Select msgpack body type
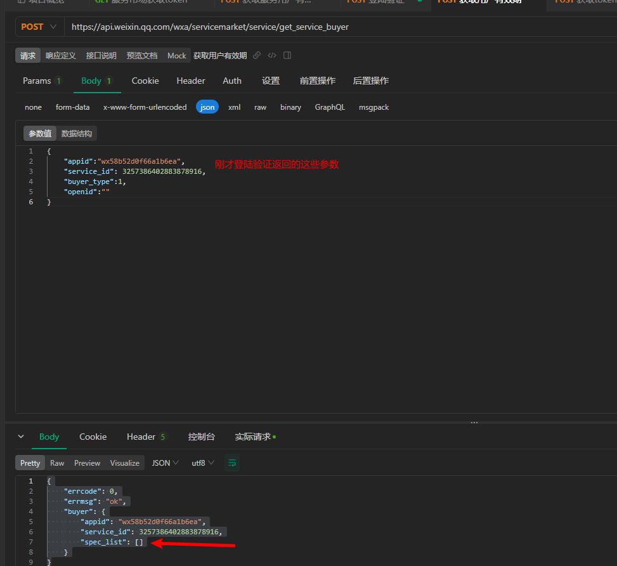Screen dimensions: 617x566 374,107
